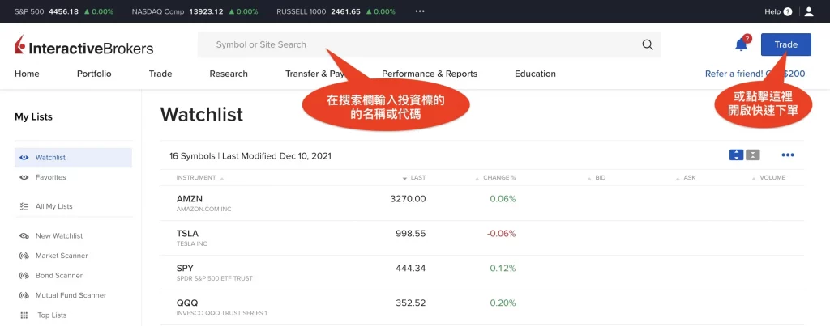Open the user account icon
Image resolution: width=830 pixels, height=326 pixels.
808,11
